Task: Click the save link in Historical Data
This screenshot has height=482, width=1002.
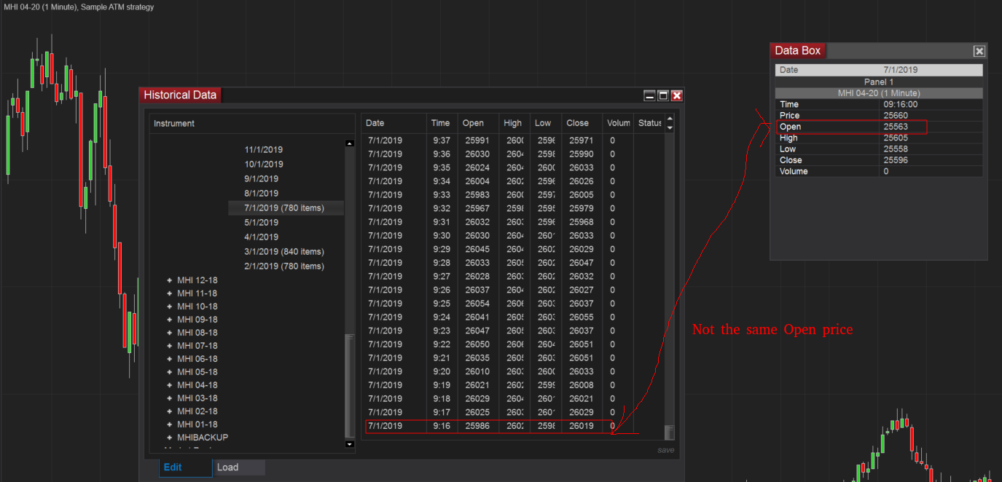Action: click(665, 450)
